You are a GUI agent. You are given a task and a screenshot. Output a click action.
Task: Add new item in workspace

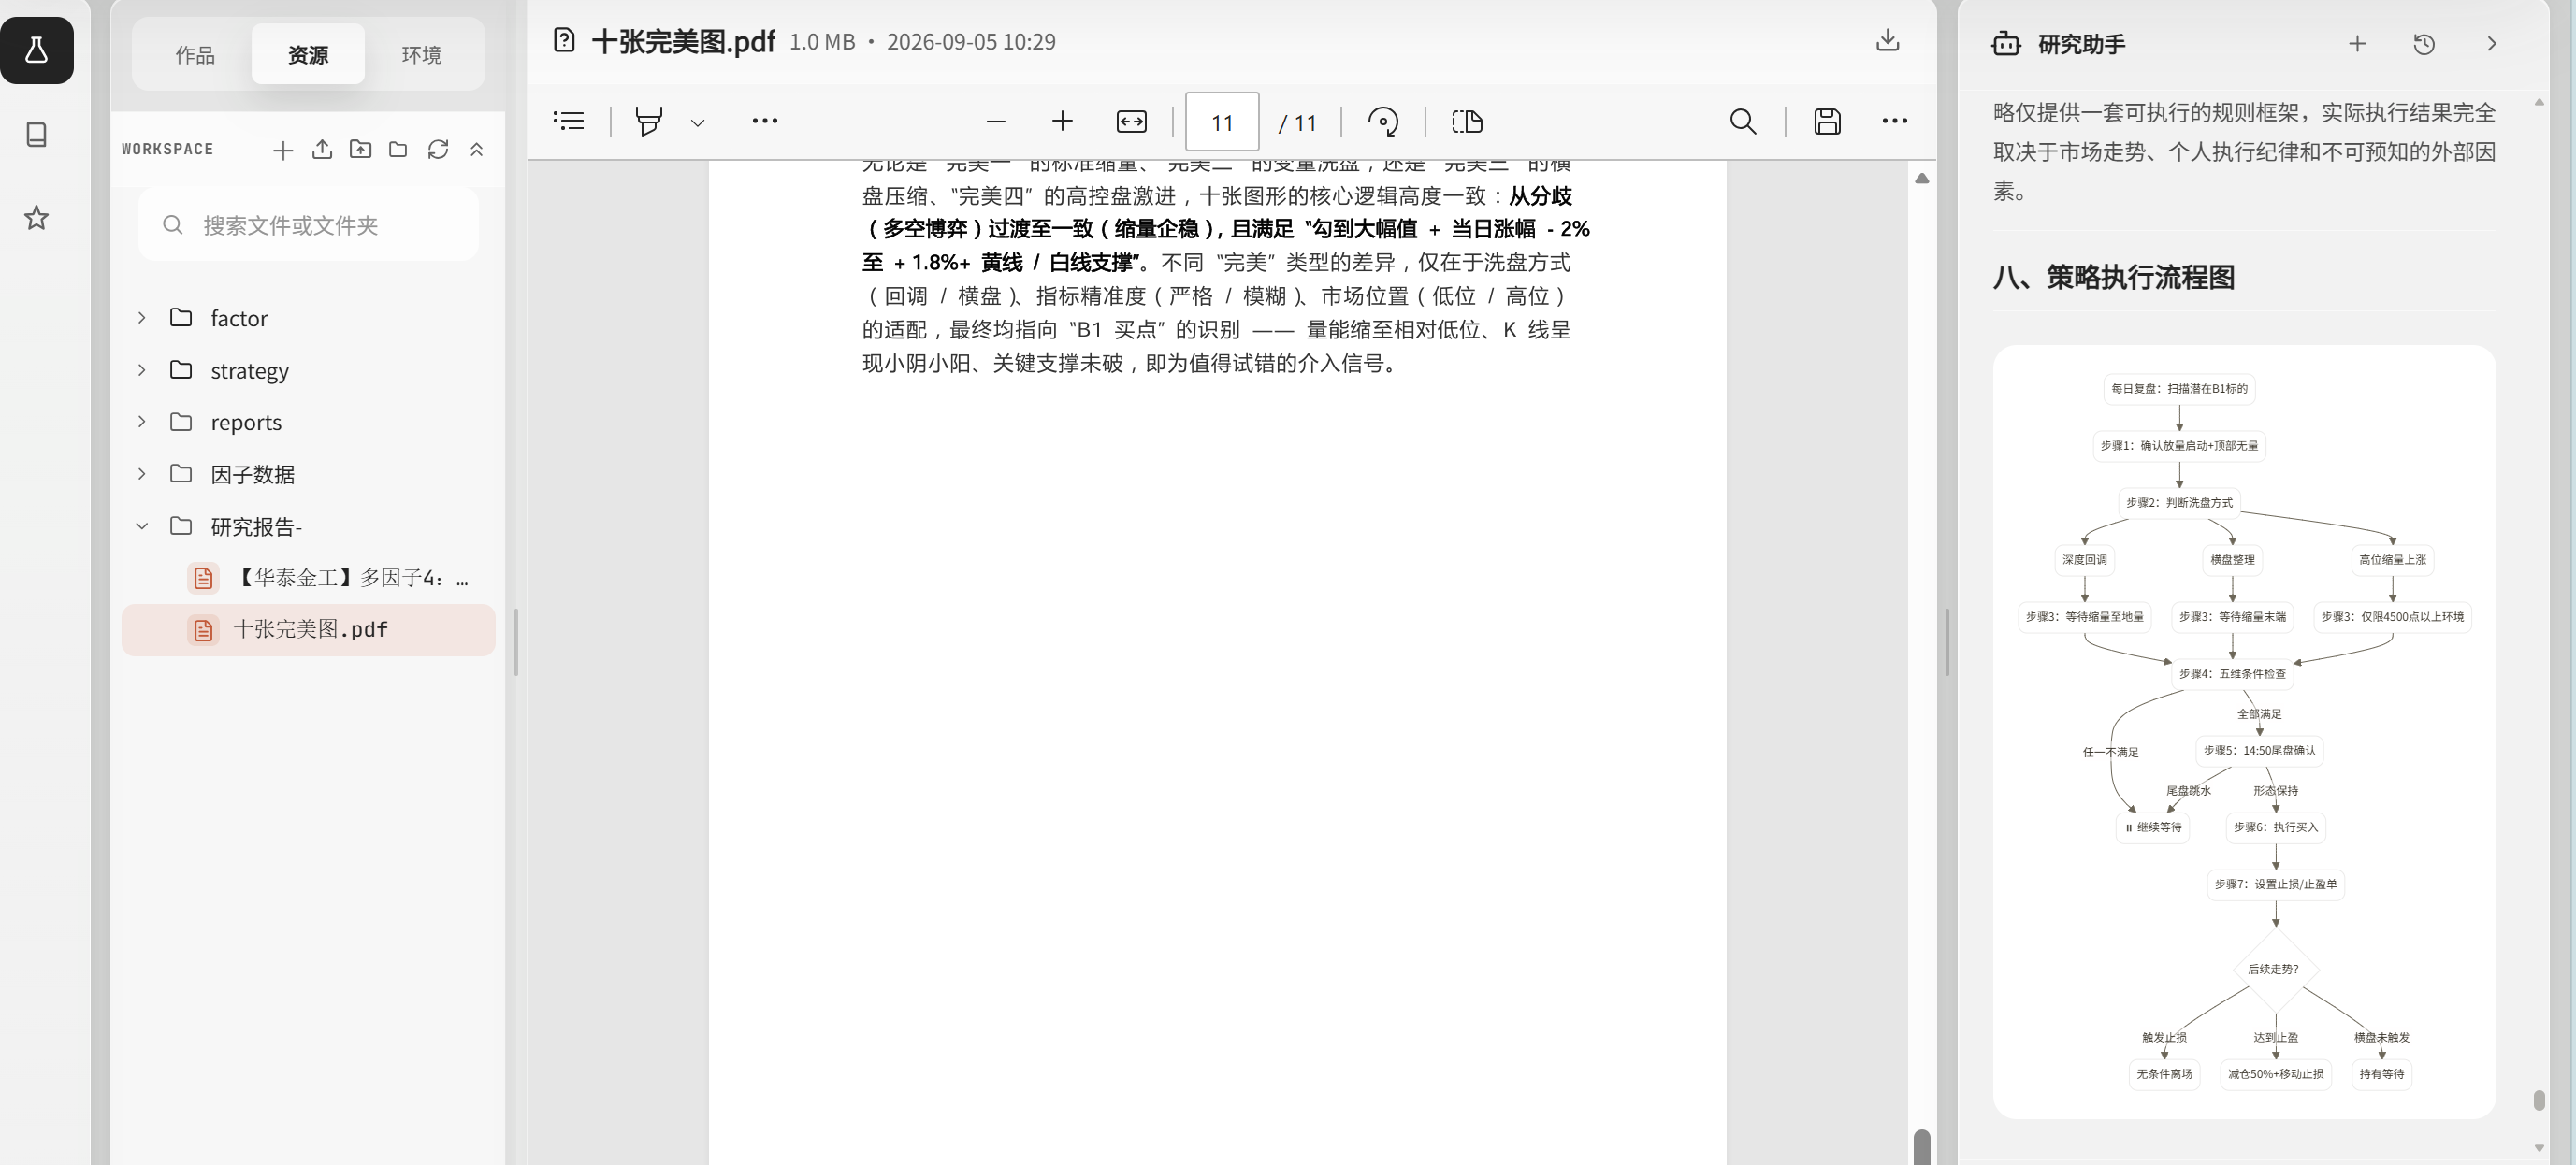pos(283,150)
